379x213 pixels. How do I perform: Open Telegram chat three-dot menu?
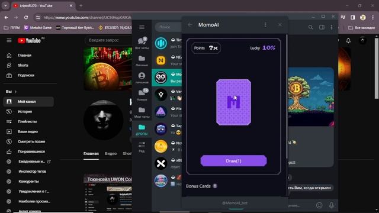332,27
